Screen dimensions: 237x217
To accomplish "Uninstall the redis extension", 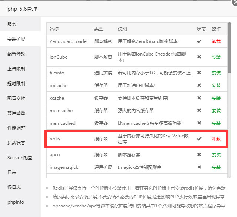I will click(216, 139).
